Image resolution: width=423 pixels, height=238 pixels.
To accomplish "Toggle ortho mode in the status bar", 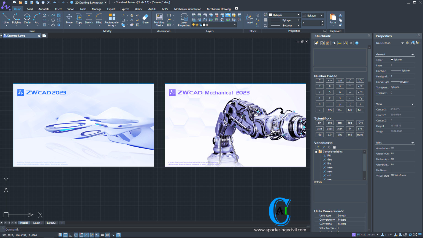I will coord(70,235).
